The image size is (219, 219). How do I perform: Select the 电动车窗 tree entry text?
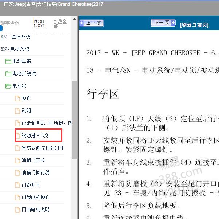point(22,61)
